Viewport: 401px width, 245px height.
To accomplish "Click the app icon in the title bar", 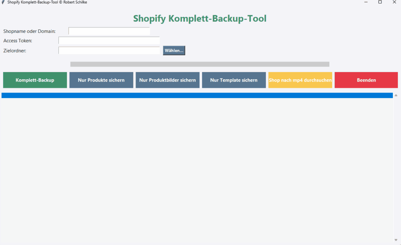I will coord(3,2).
